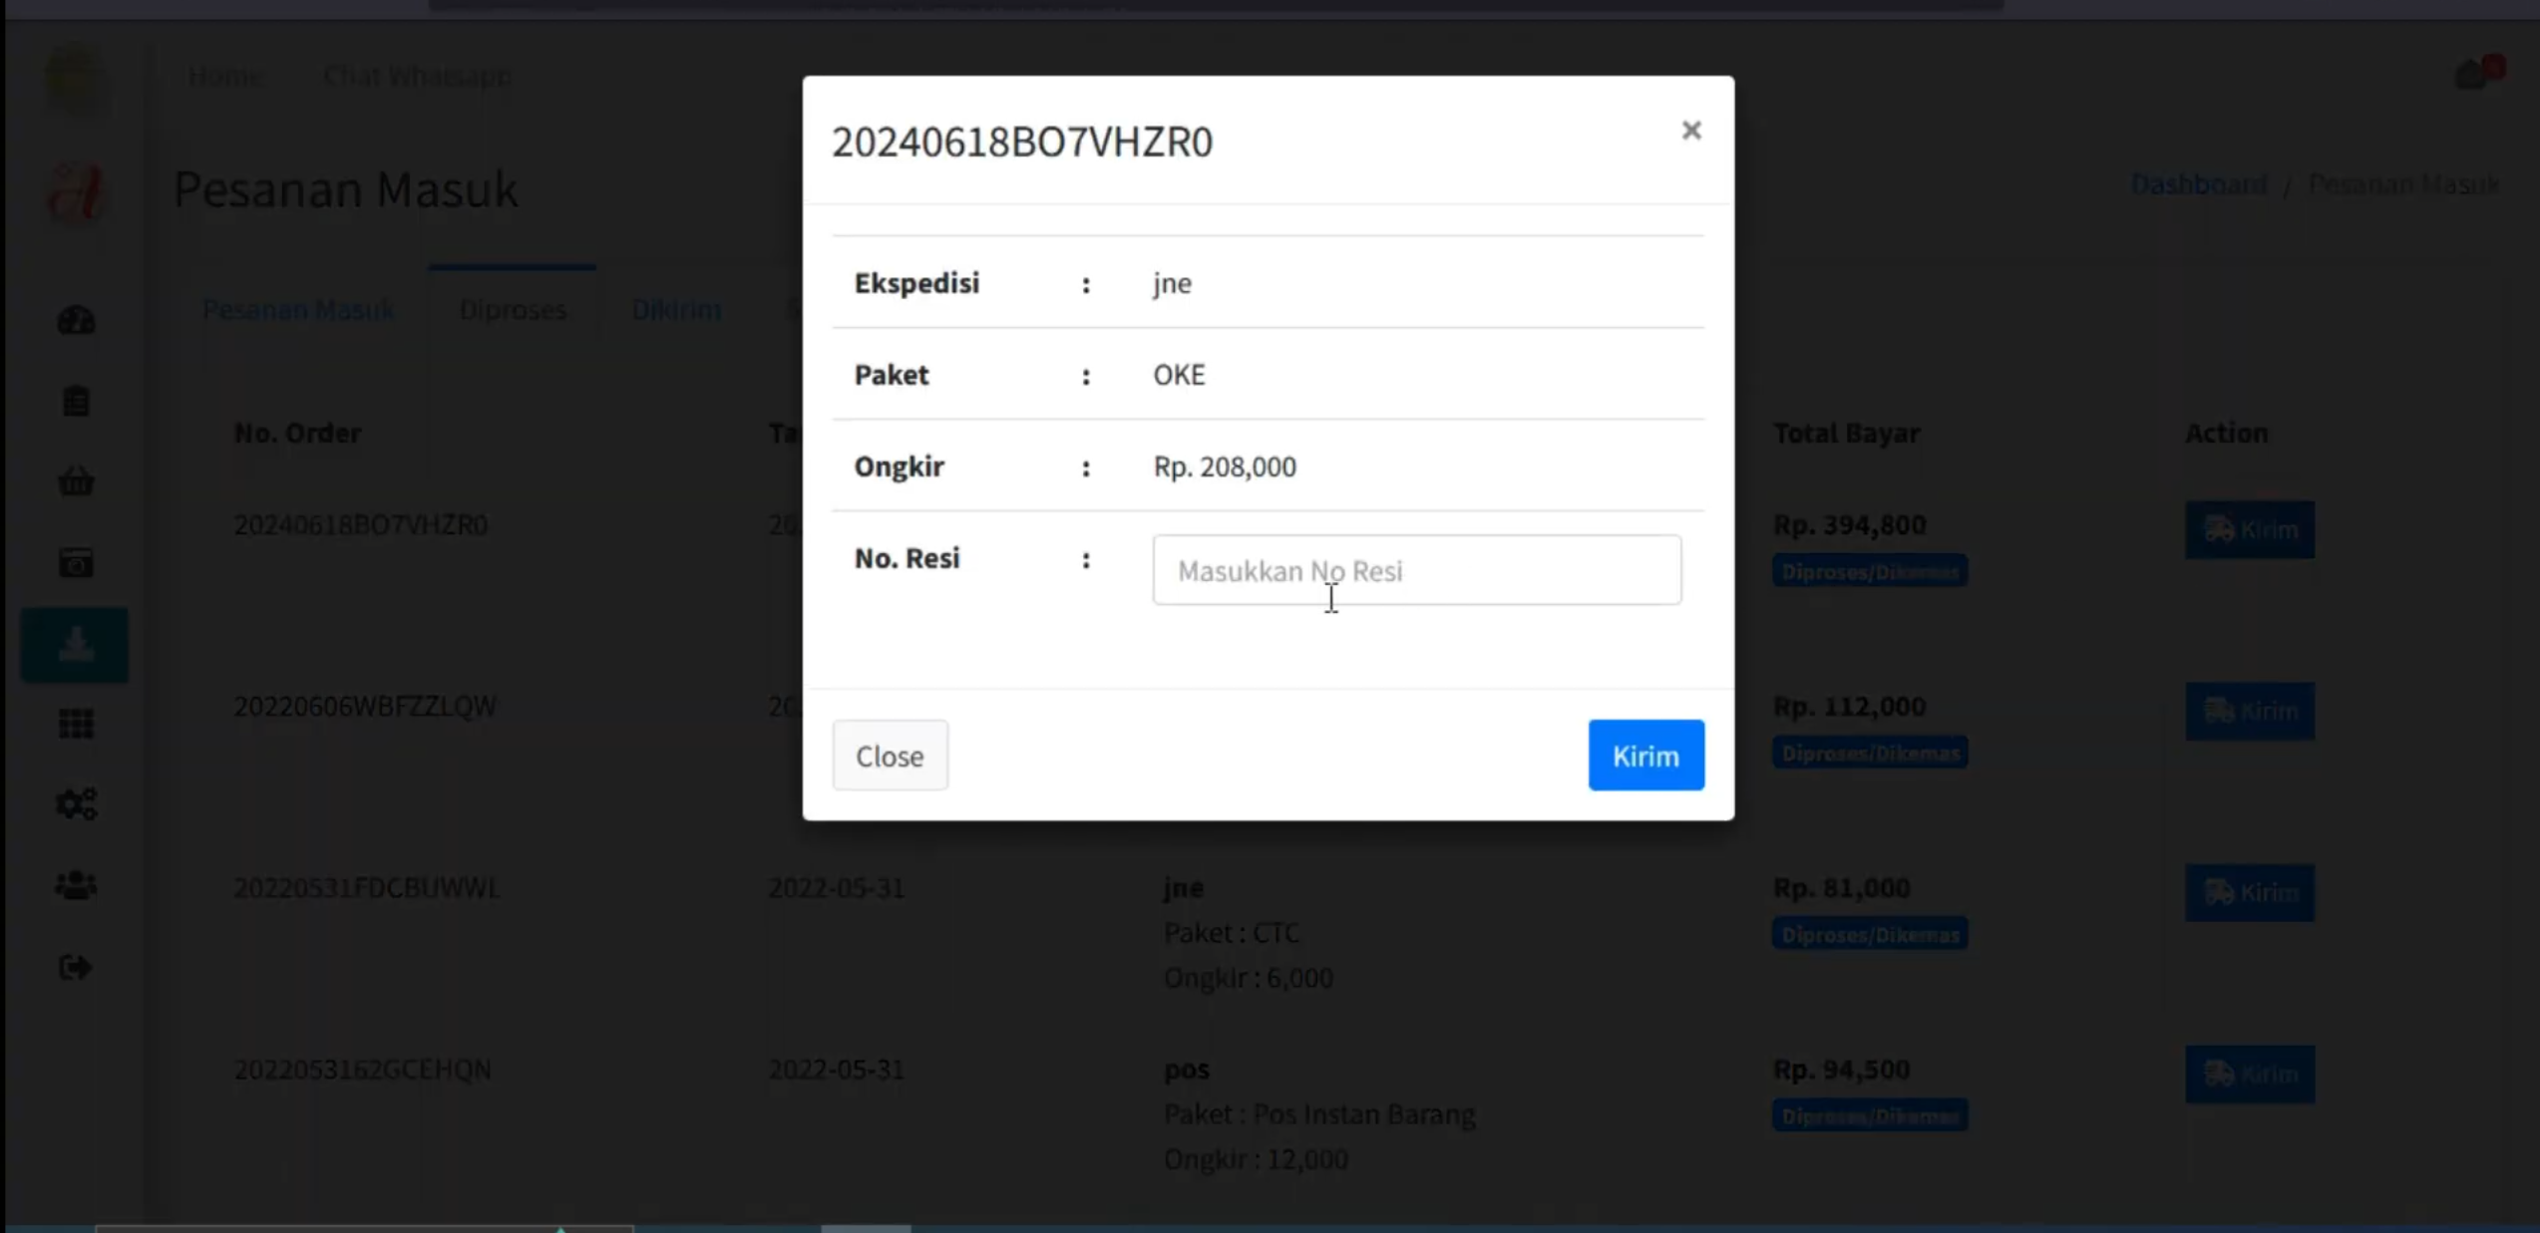Submit the form with the blue Kirim button
Viewport: 2540px width, 1233px height.
(x=1645, y=756)
